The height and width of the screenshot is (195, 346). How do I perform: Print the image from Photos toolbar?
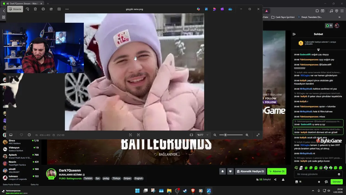[43, 9]
